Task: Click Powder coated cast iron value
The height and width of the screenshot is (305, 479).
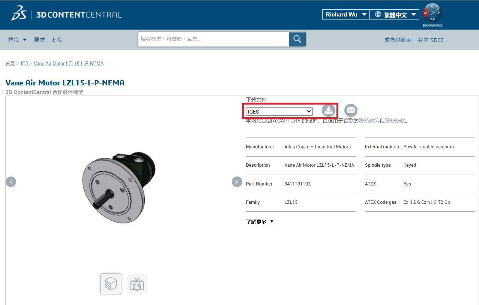Action: point(429,147)
